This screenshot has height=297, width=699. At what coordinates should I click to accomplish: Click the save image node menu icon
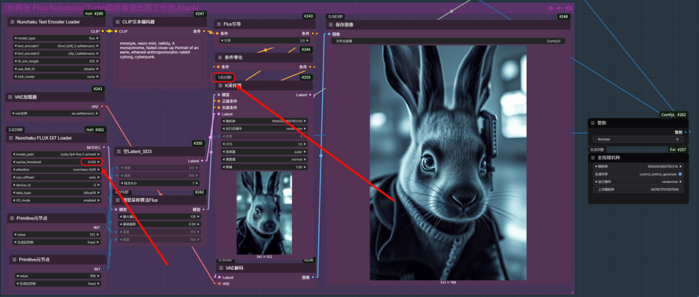tap(331, 25)
